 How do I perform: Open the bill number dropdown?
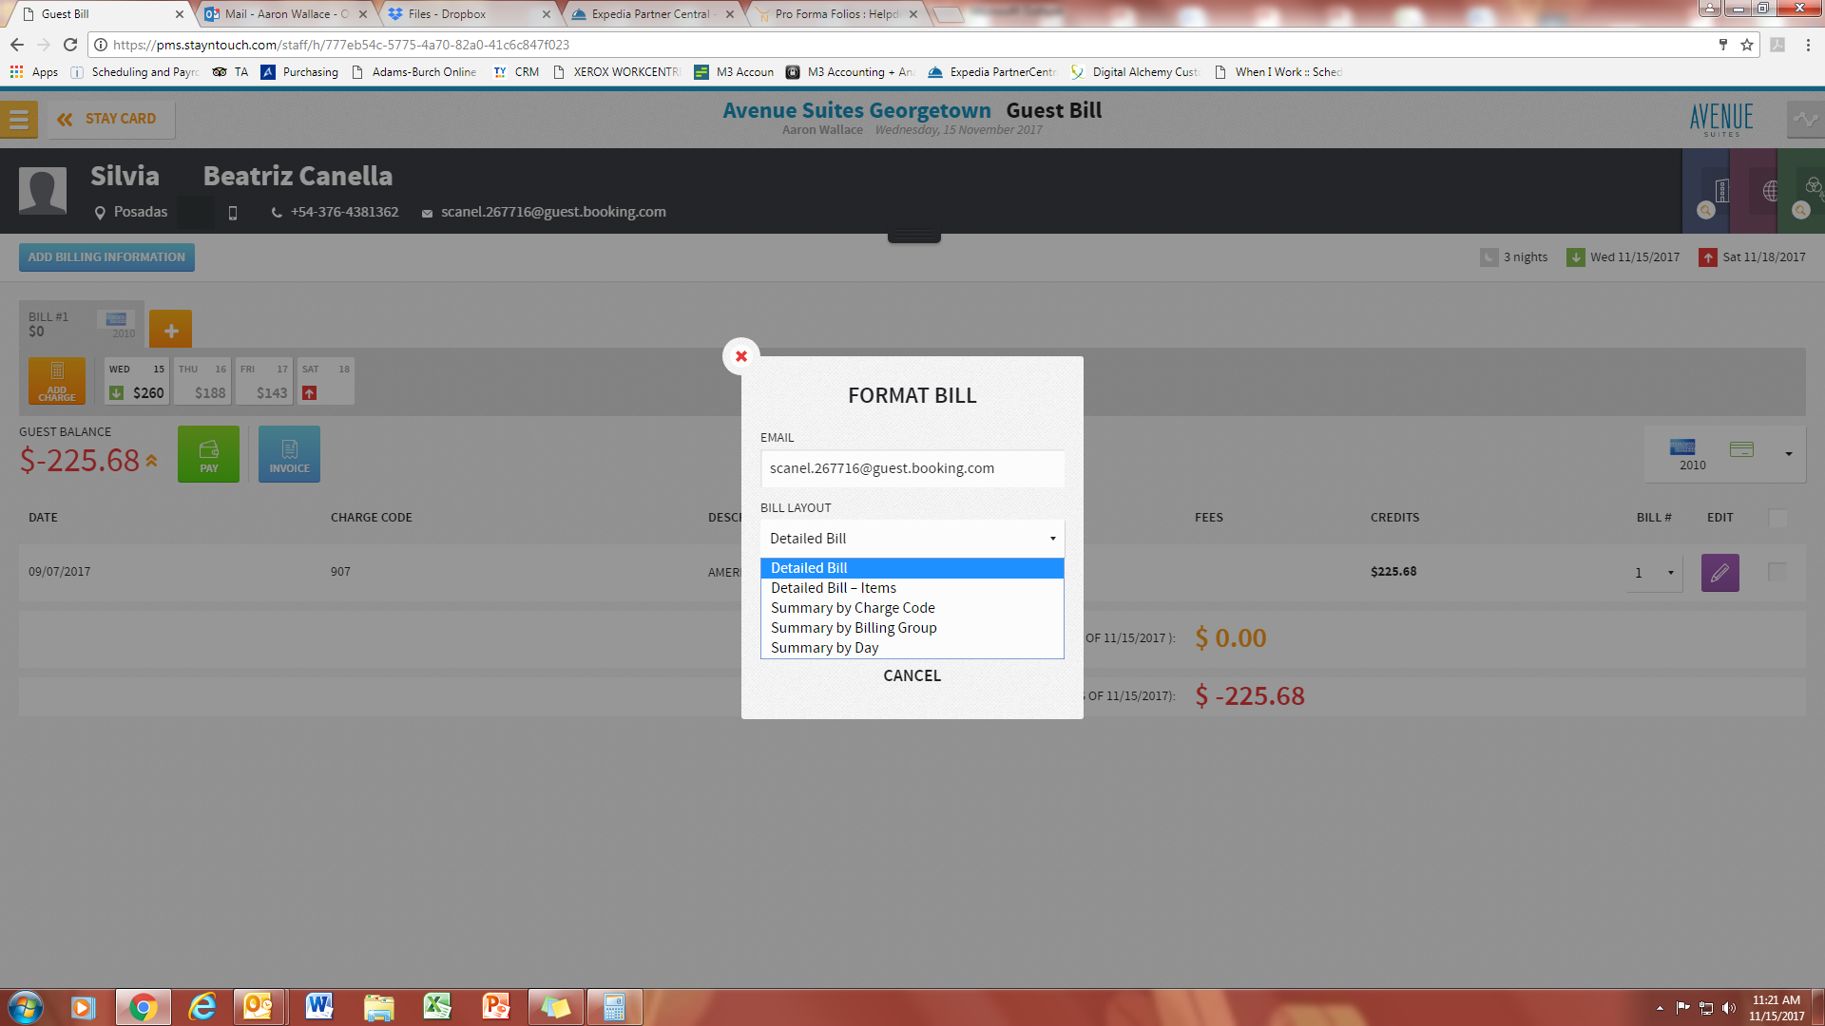click(1655, 573)
